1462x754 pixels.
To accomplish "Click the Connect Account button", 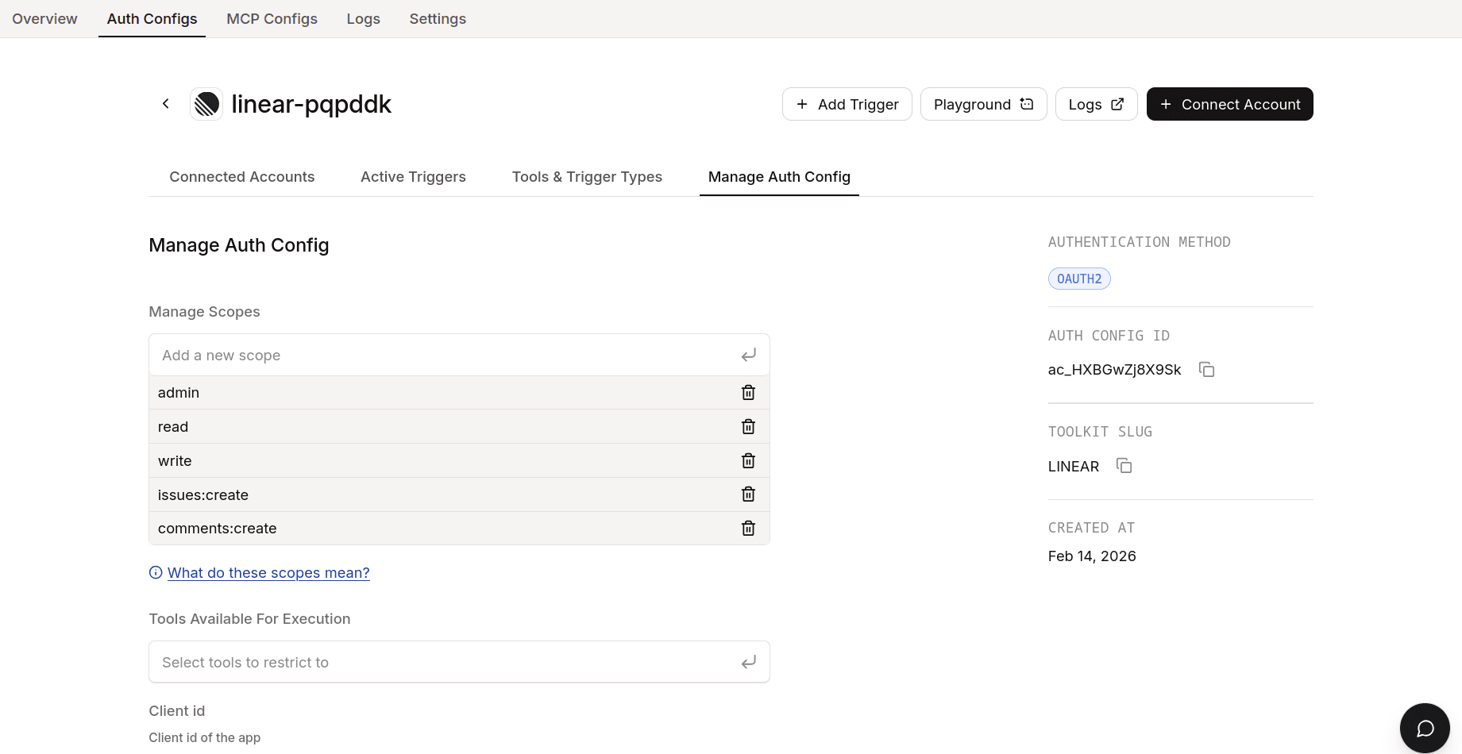I will coord(1229,105).
